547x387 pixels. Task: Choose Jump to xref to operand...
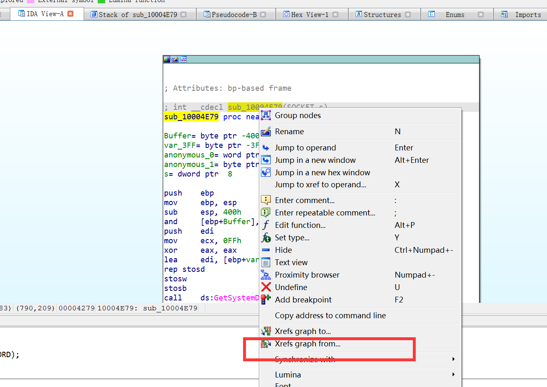click(x=360, y=185)
